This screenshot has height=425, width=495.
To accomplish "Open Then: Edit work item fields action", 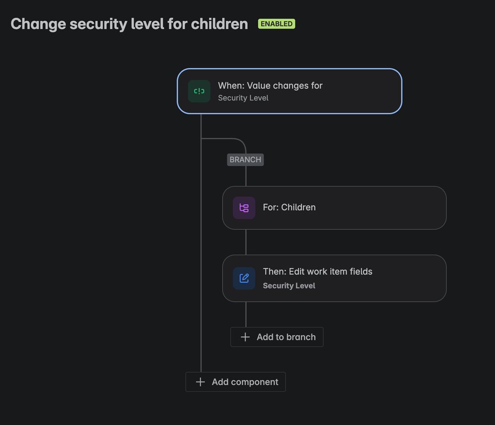I will [334, 278].
